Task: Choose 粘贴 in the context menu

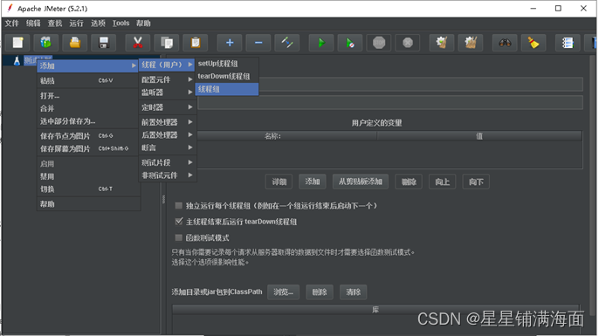Action: click(88, 80)
